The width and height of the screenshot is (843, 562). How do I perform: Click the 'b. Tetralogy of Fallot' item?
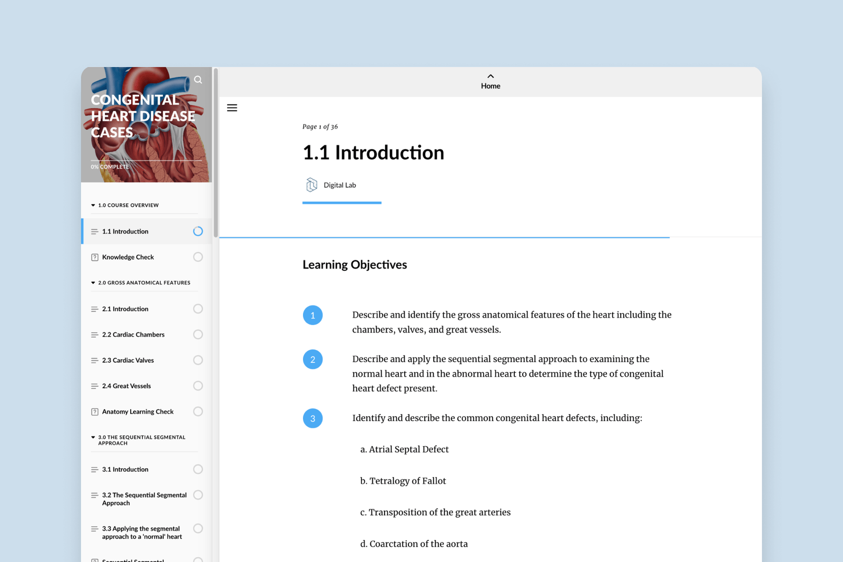click(x=403, y=481)
